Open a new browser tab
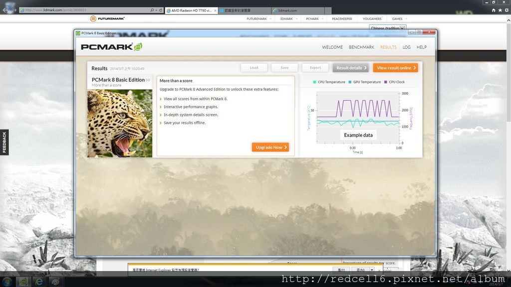Screen dimensions: 511x287 (x=328, y=10)
